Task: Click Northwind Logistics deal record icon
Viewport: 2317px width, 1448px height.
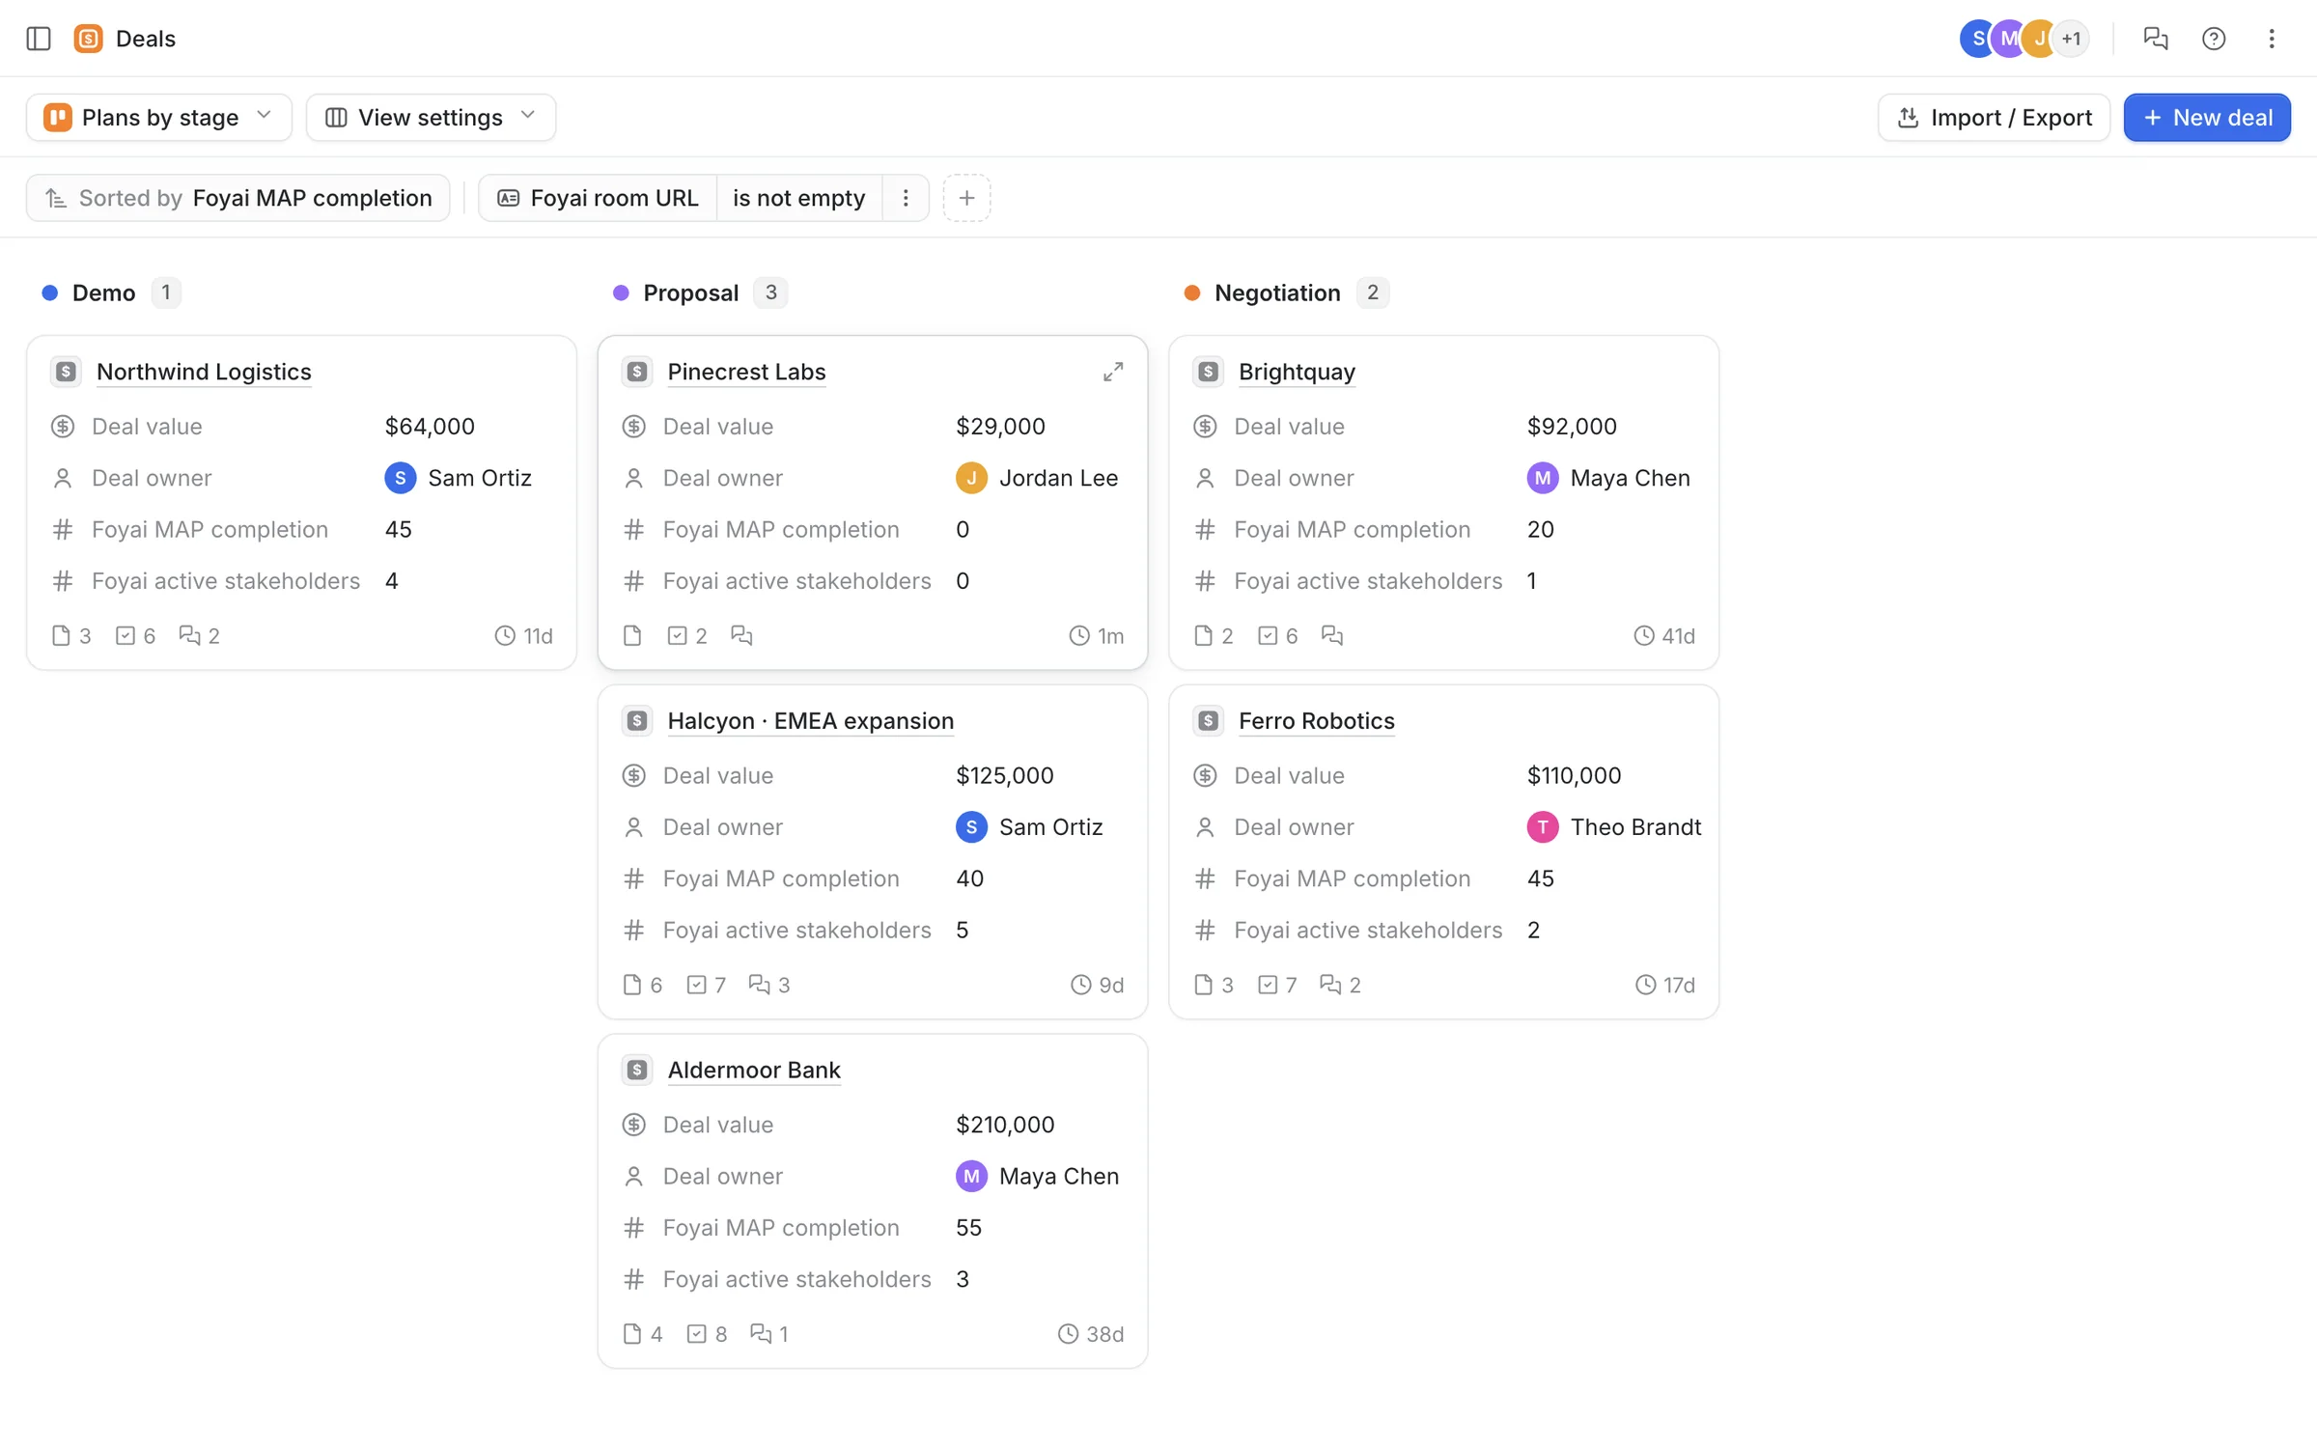Action: [66, 372]
